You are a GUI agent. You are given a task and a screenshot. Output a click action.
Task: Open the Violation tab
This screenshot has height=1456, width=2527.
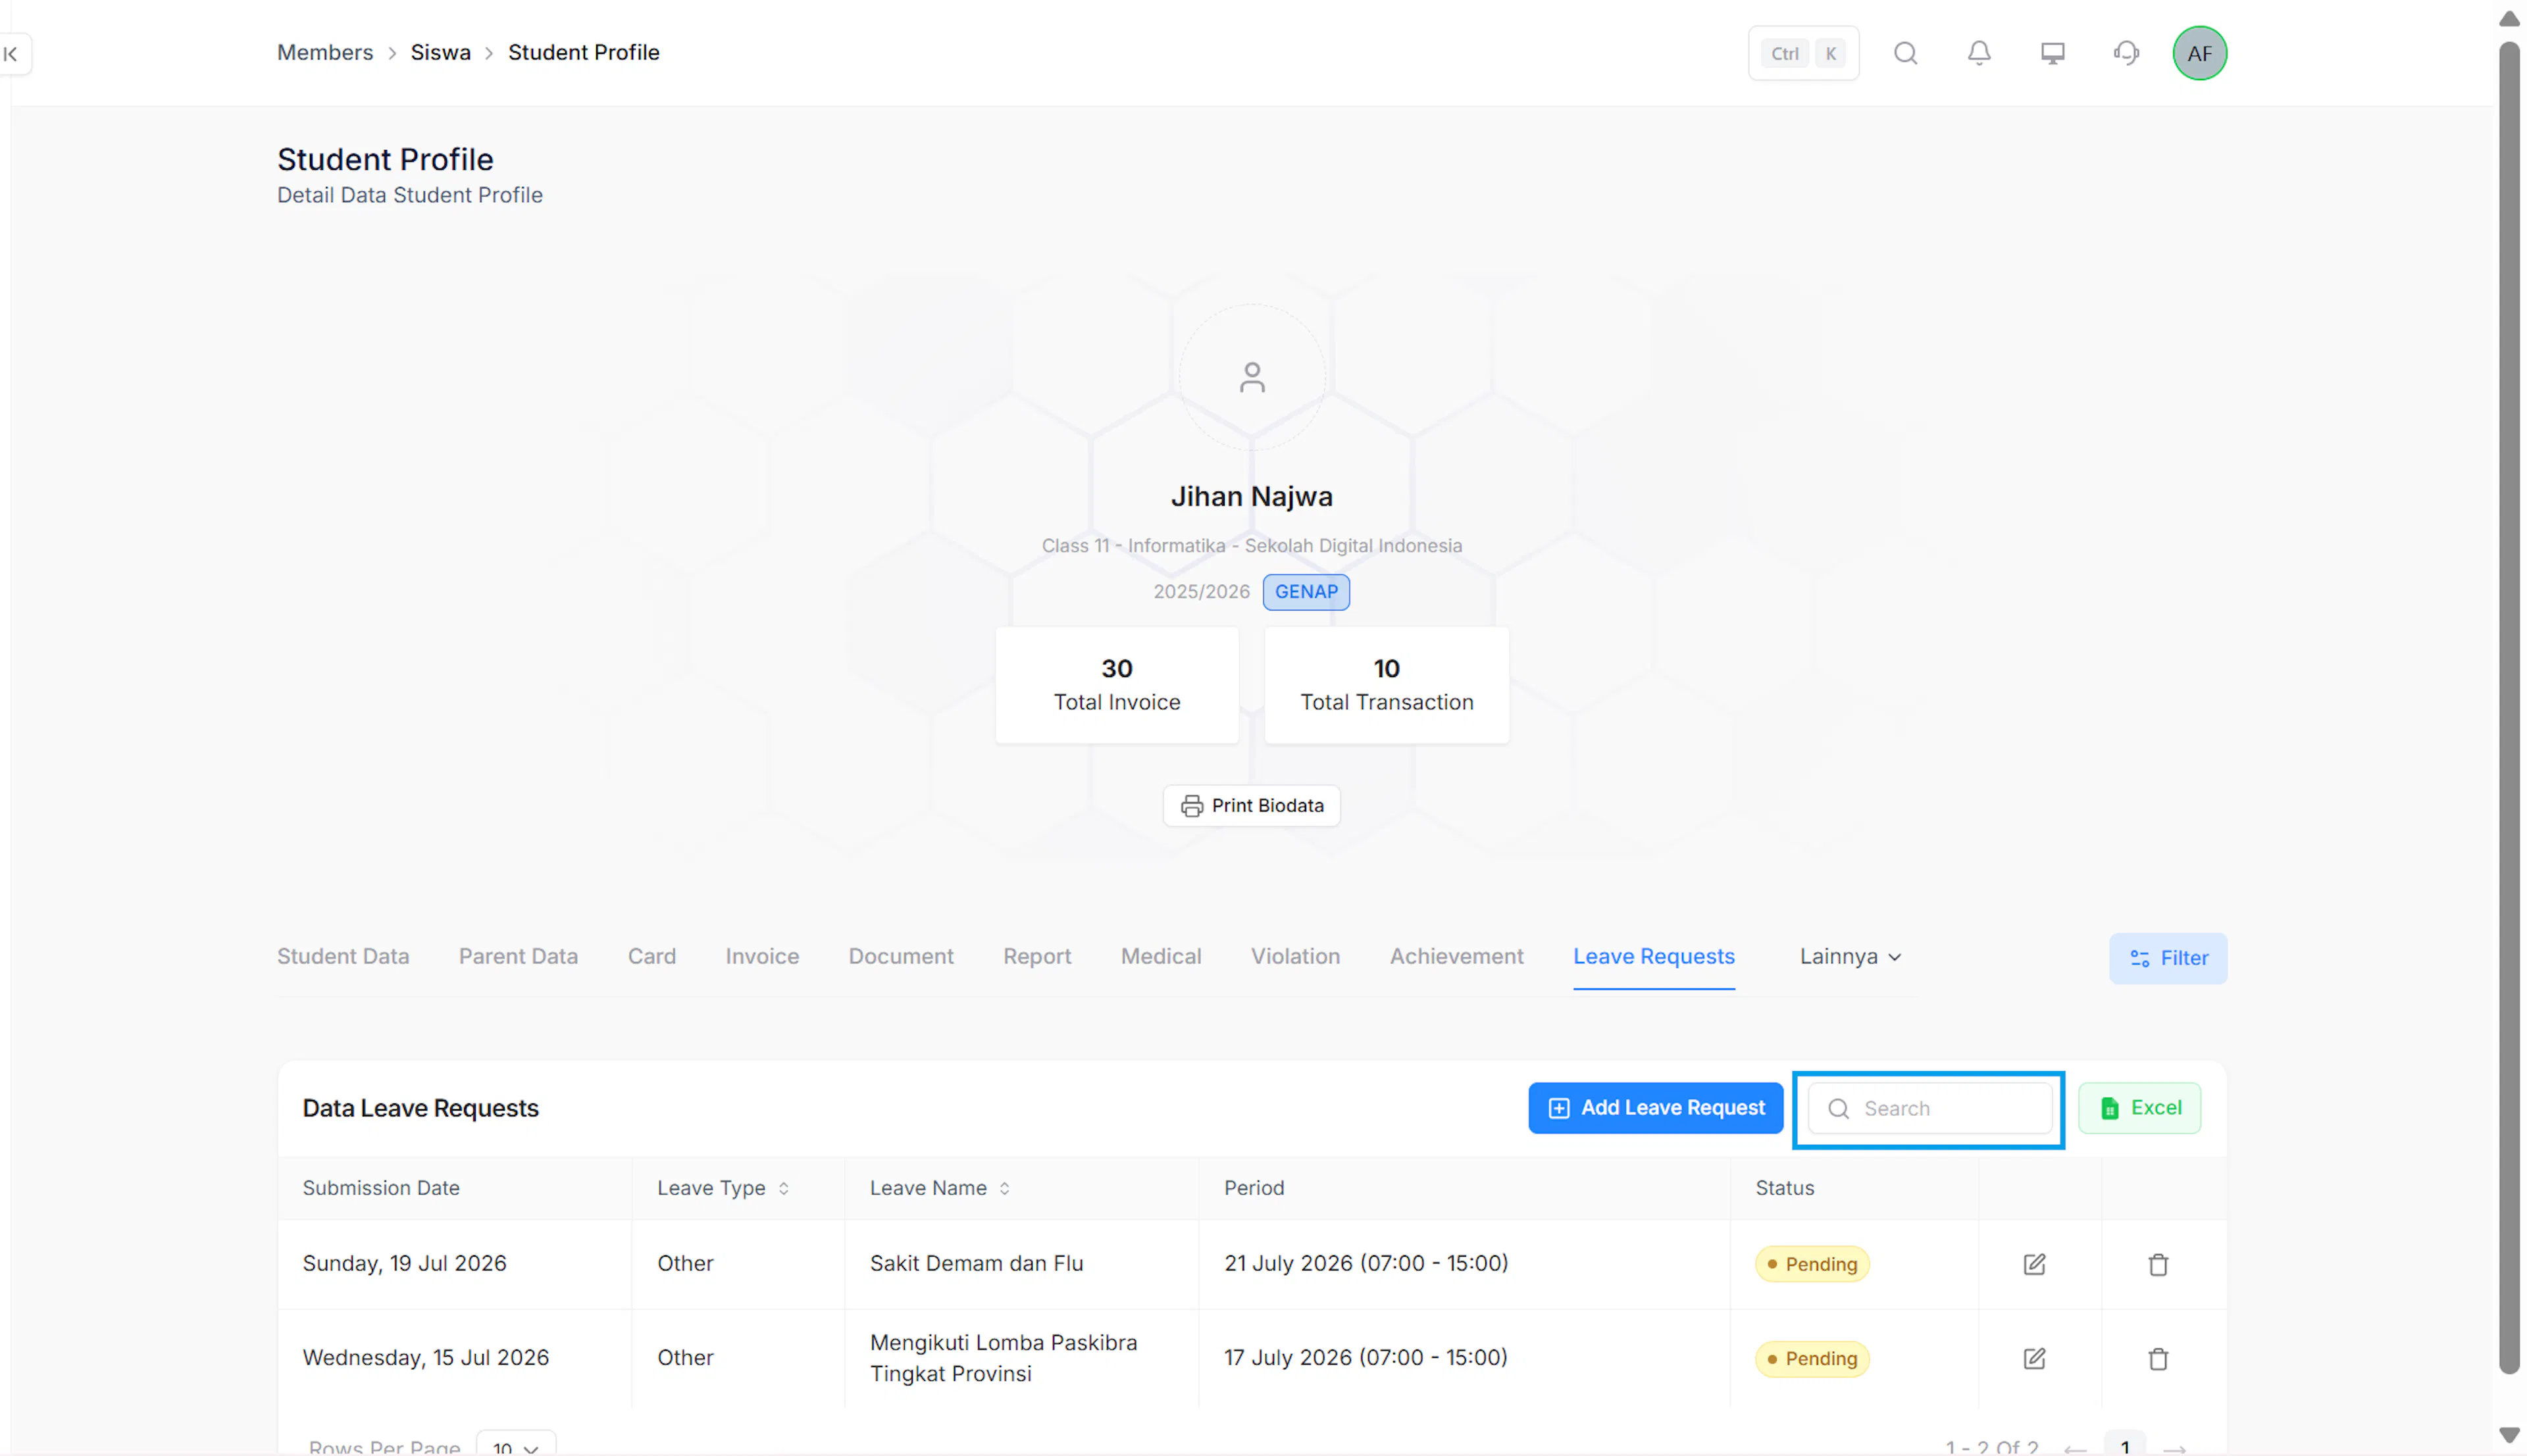point(1295,956)
